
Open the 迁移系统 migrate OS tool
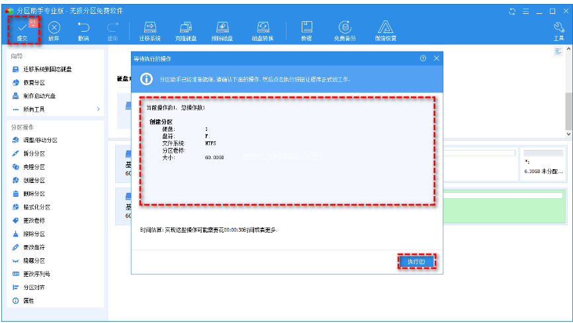click(150, 30)
